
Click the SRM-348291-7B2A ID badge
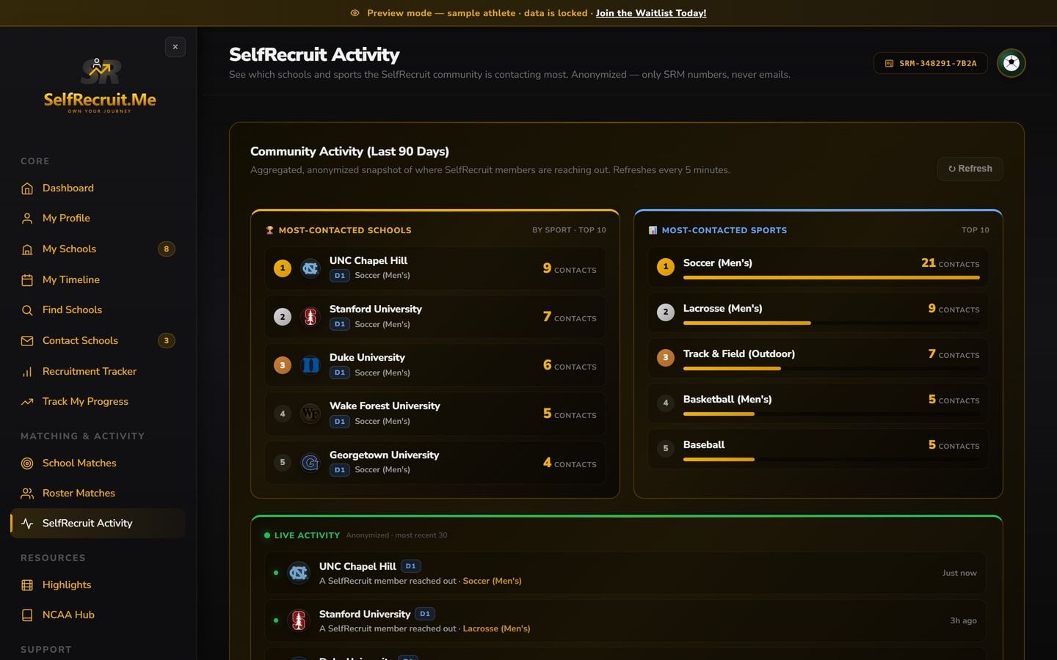[x=931, y=64]
